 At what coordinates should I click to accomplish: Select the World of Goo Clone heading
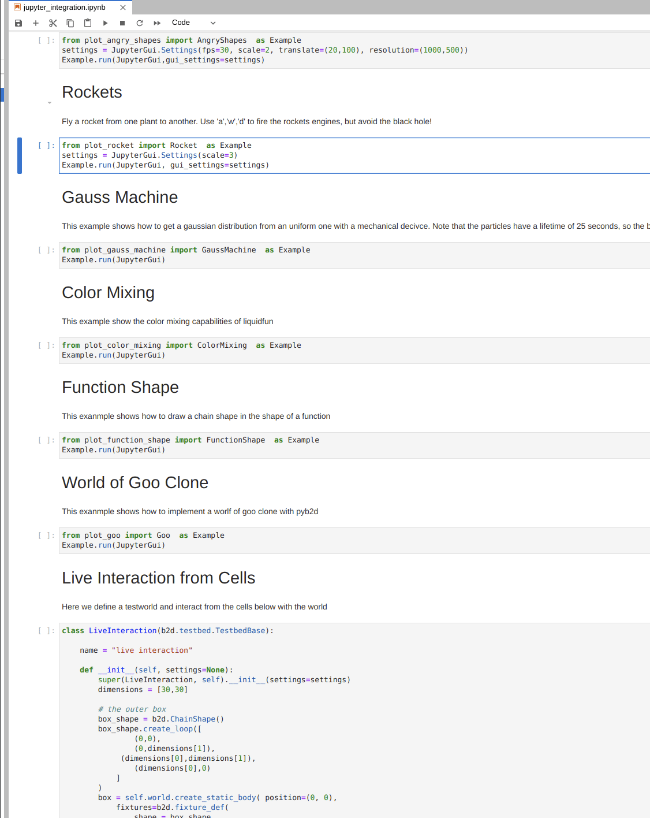click(x=135, y=483)
